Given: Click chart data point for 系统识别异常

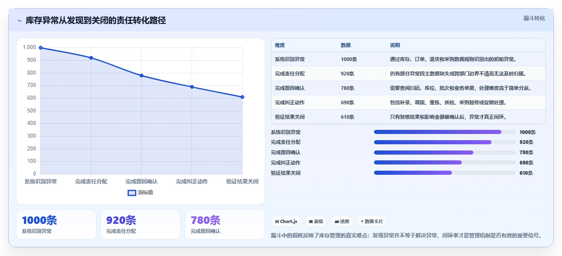Looking at the screenshot, I should click(x=40, y=48).
